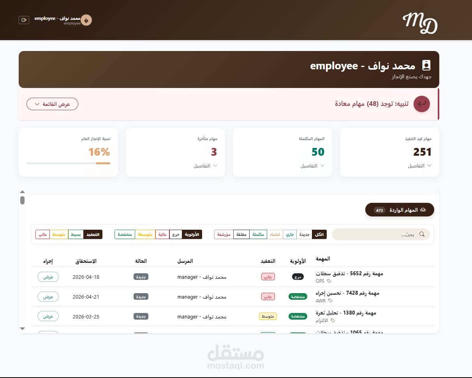Filter tasks by مؤرشفة status
The width and height of the screenshot is (472, 378).
coord(224,234)
